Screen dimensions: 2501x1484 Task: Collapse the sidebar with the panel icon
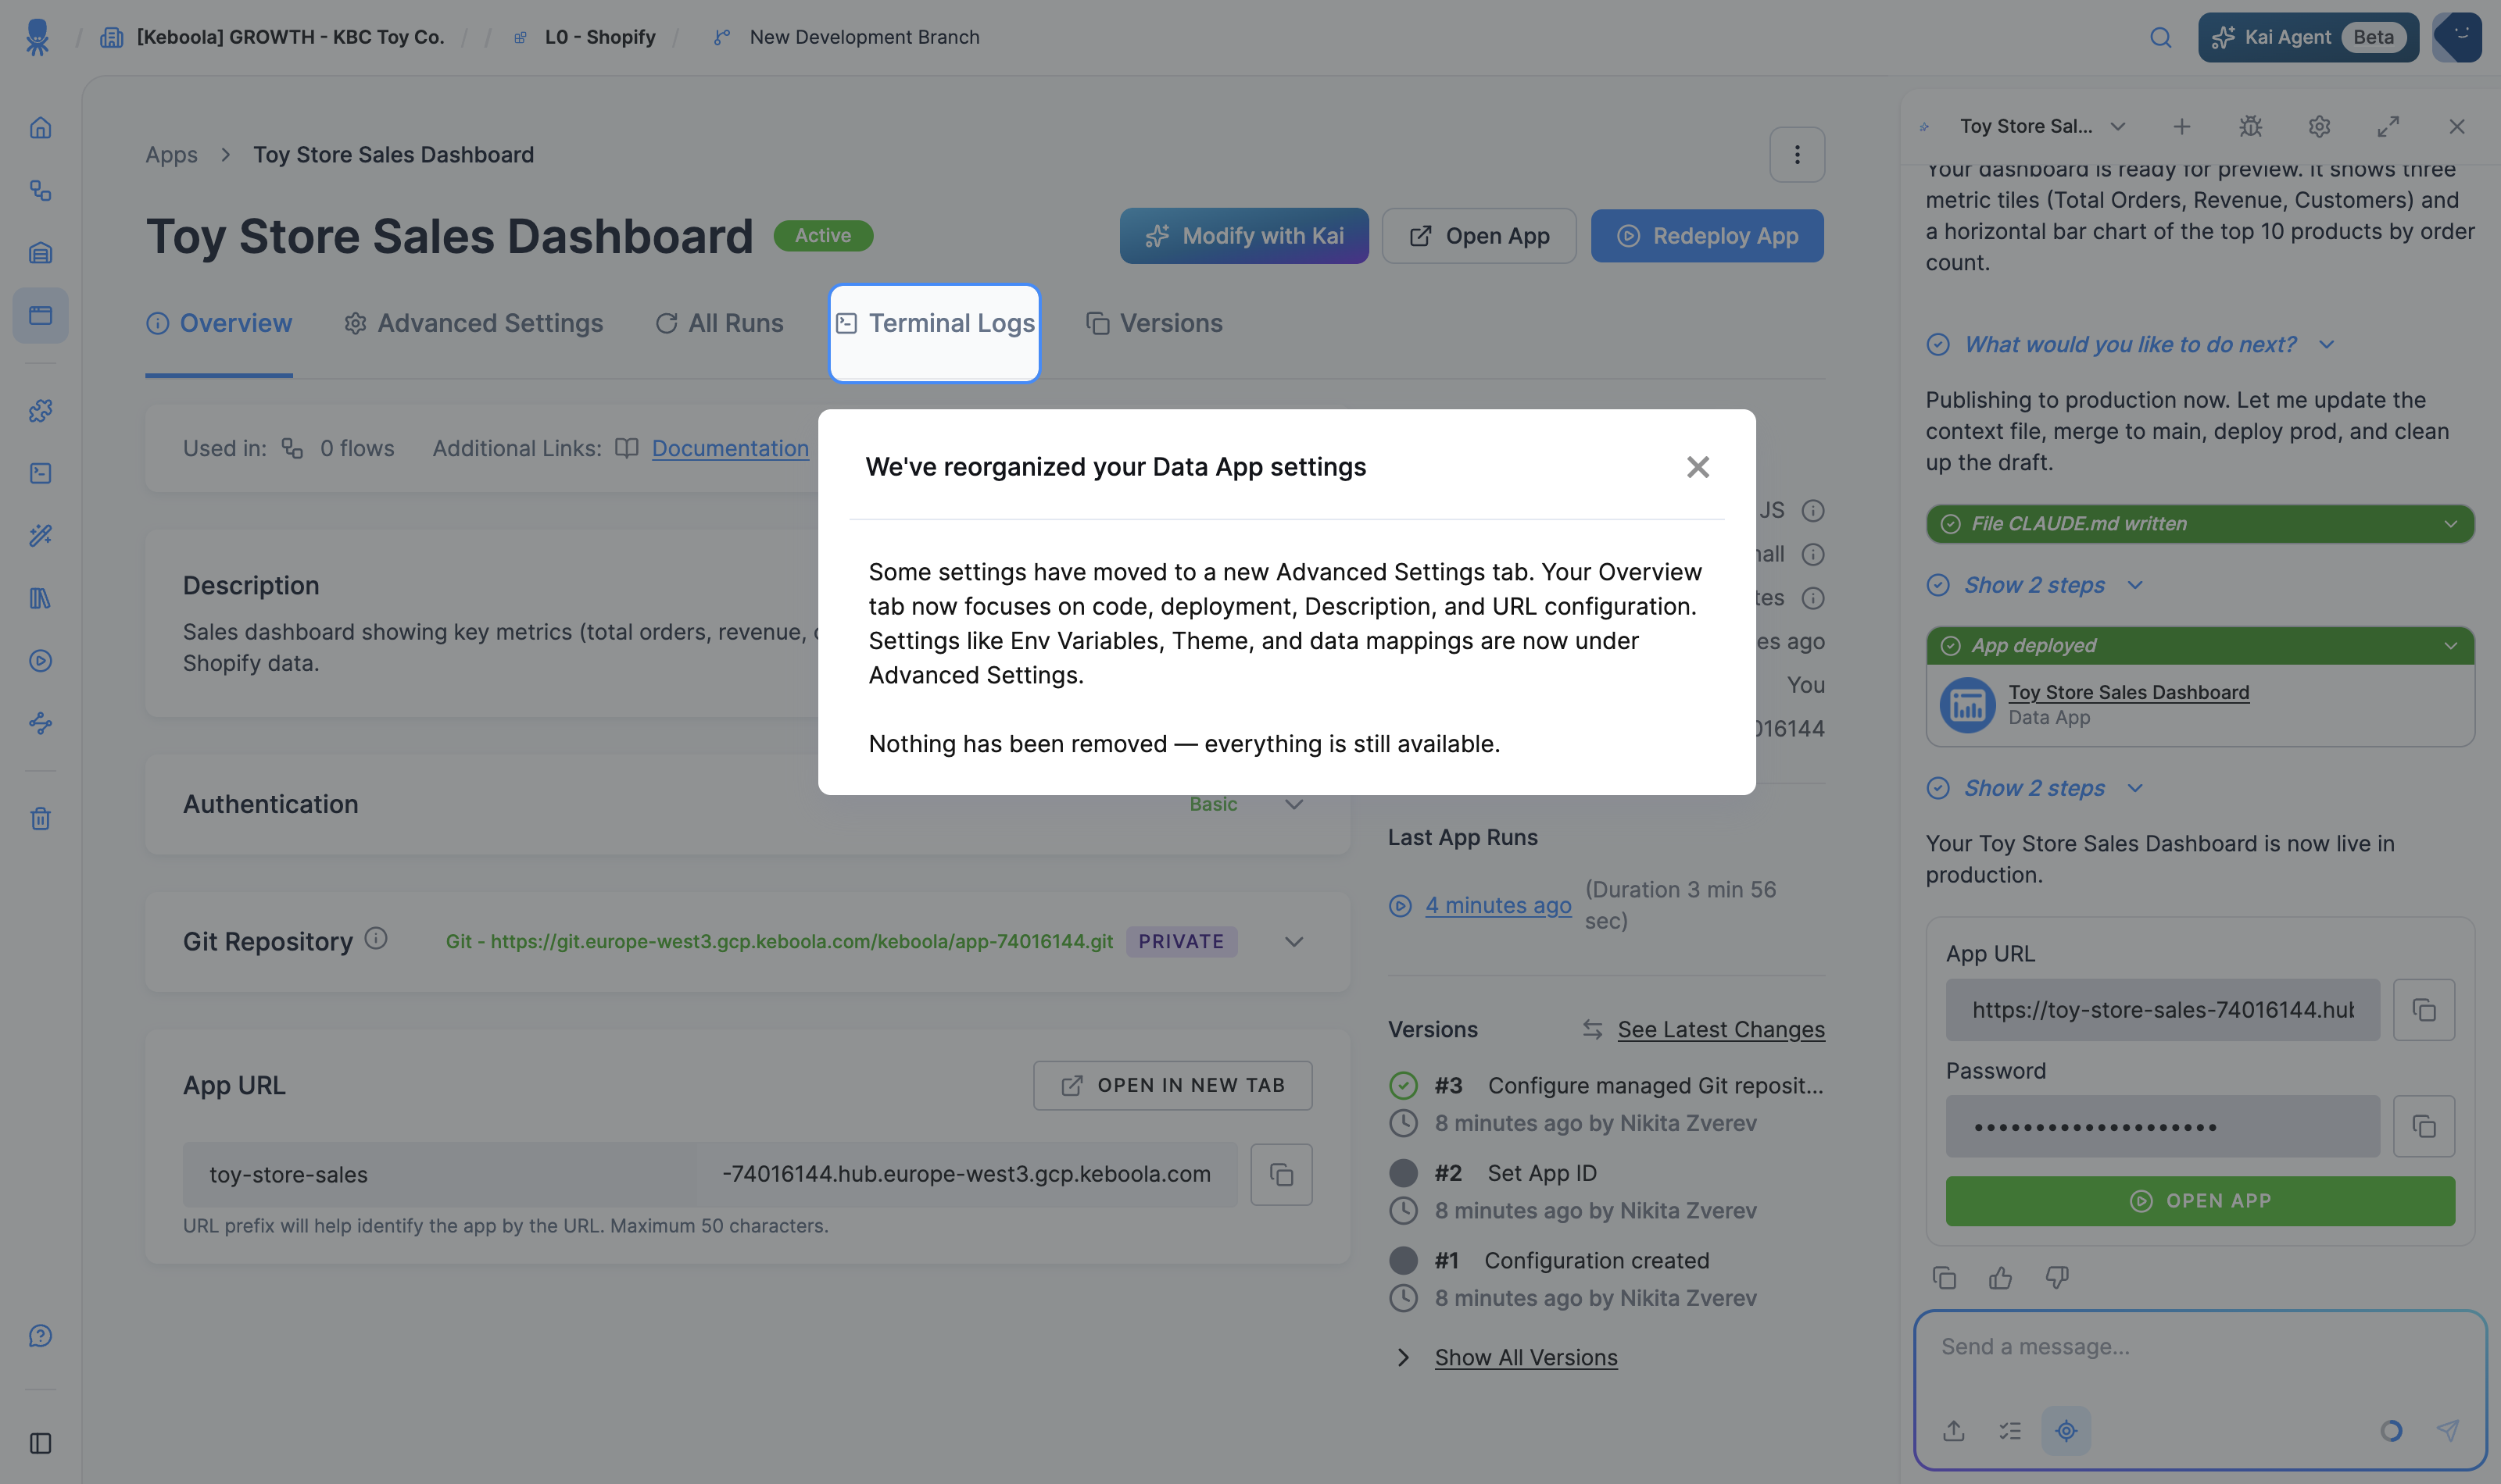point(40,1443)
